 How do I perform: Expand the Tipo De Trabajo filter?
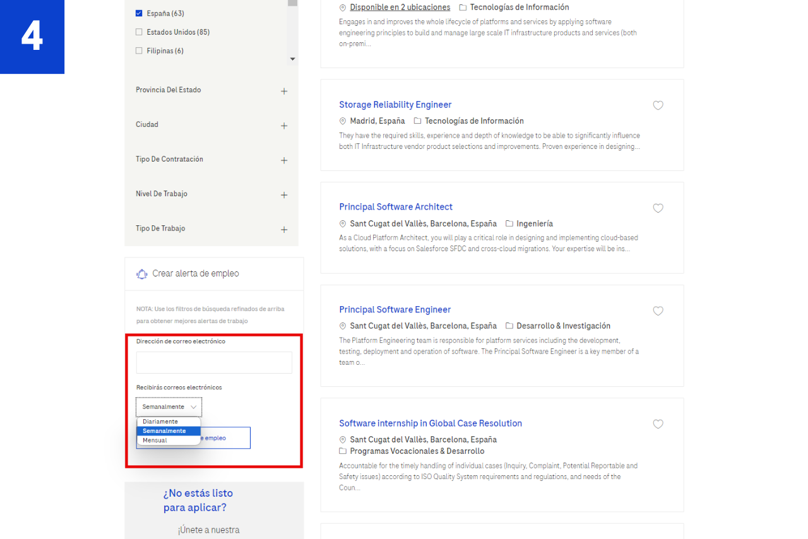pos(284,230)
